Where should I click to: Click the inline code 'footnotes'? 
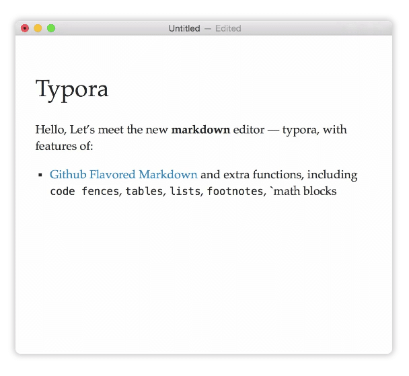(235, 191)
